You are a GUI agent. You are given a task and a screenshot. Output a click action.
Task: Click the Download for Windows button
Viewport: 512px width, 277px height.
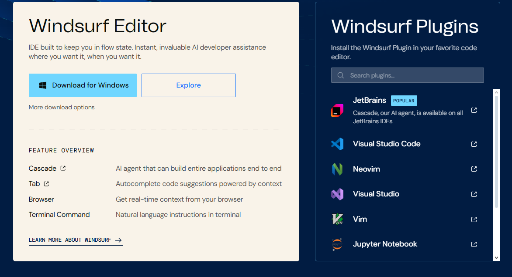tap(83, 85)
